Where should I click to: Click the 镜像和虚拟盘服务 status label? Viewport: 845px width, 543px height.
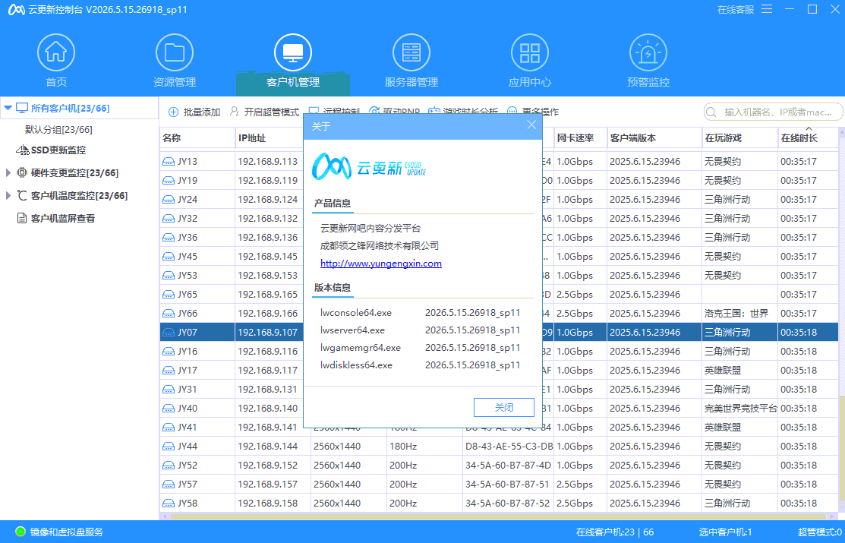(x=67, y=532)
